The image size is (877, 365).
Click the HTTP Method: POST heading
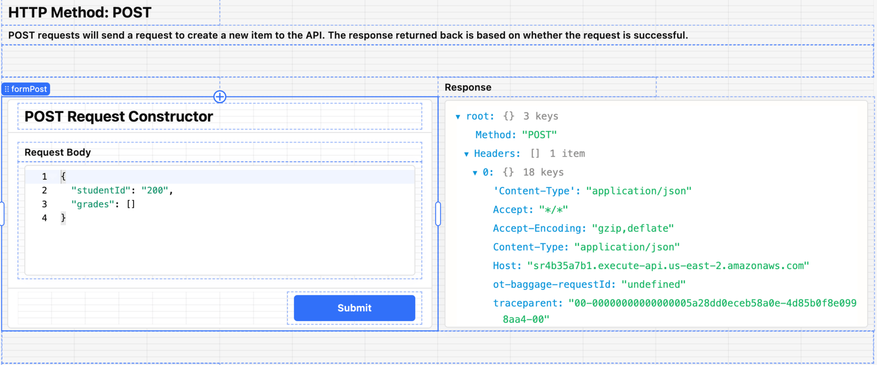point(80,12)
